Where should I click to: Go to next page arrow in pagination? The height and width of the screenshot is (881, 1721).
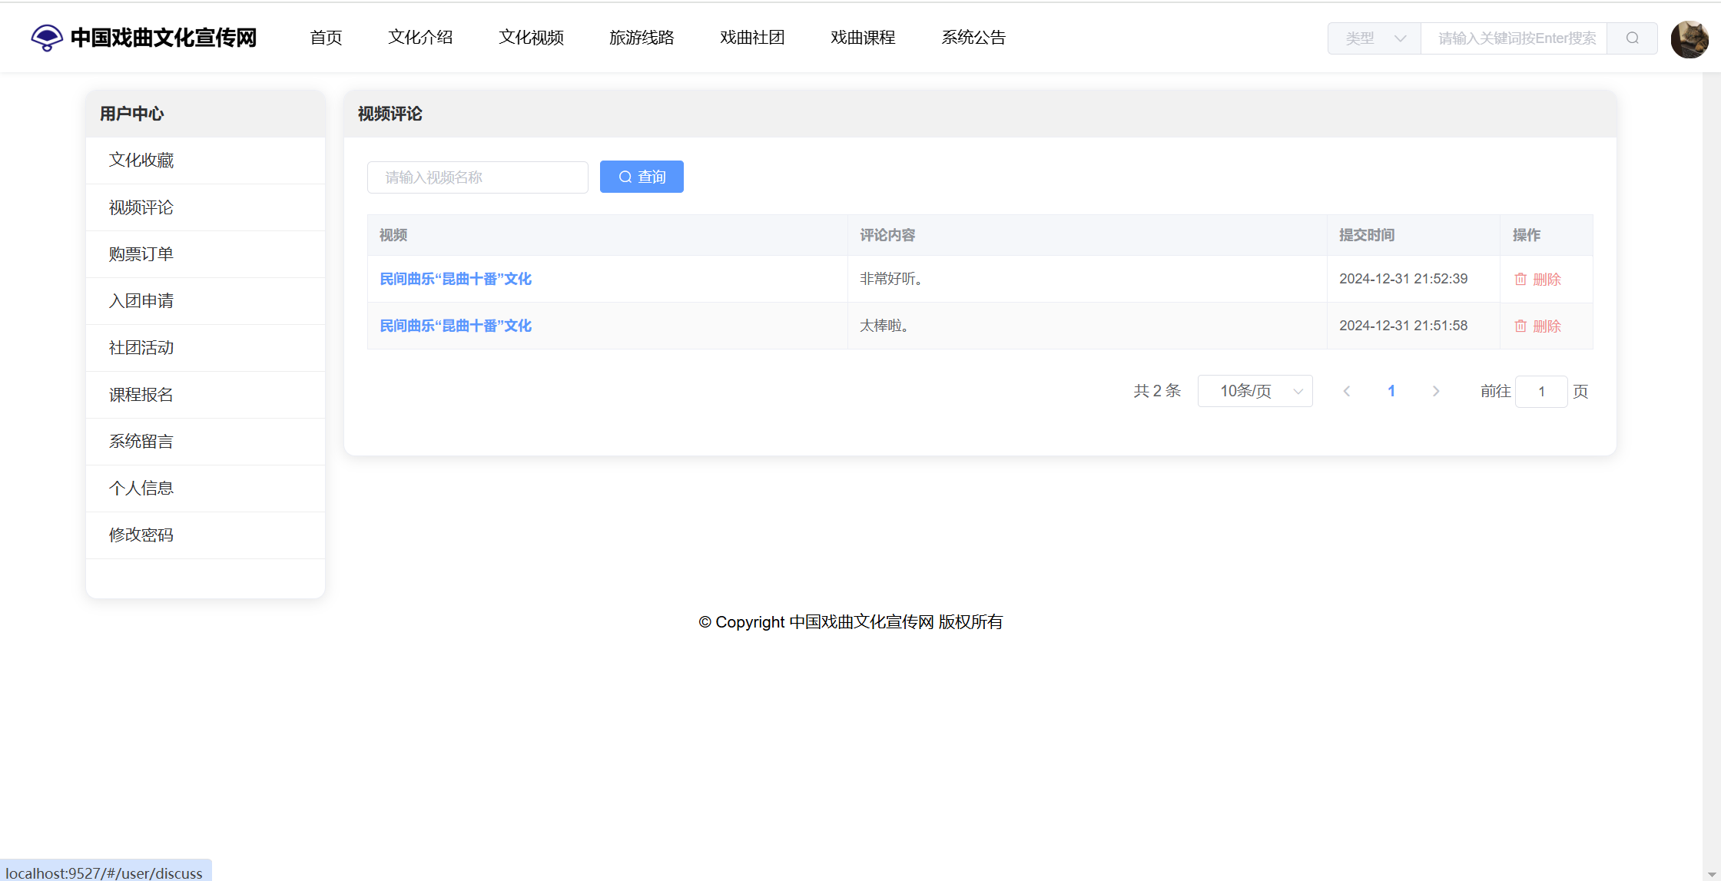(1435, 392)
